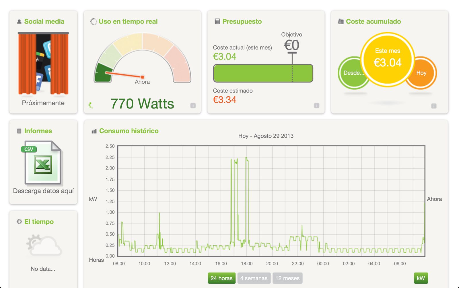This screenshot has width=459, height=288.
Task: Click the calculator icon beside Presupuesto
Action: (217, 21)
